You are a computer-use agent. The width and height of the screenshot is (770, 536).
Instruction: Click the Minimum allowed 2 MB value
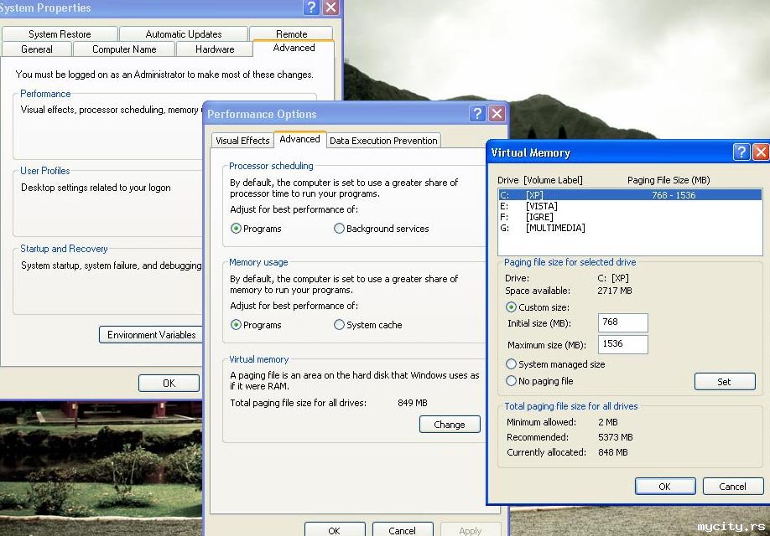point(608,422)
